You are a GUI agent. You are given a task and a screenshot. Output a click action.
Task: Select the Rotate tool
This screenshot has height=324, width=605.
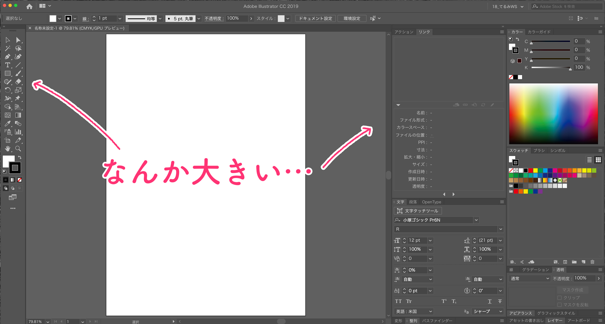(x=7, y=90)
